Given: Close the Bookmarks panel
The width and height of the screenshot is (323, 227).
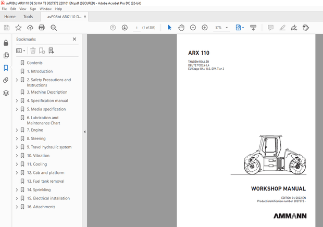Looking at the screenshot, I should click(74, 39).
